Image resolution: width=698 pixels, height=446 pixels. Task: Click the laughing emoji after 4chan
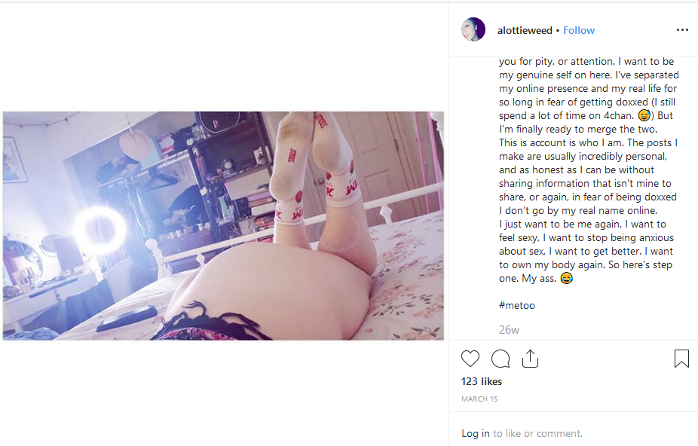click(644, 115)
